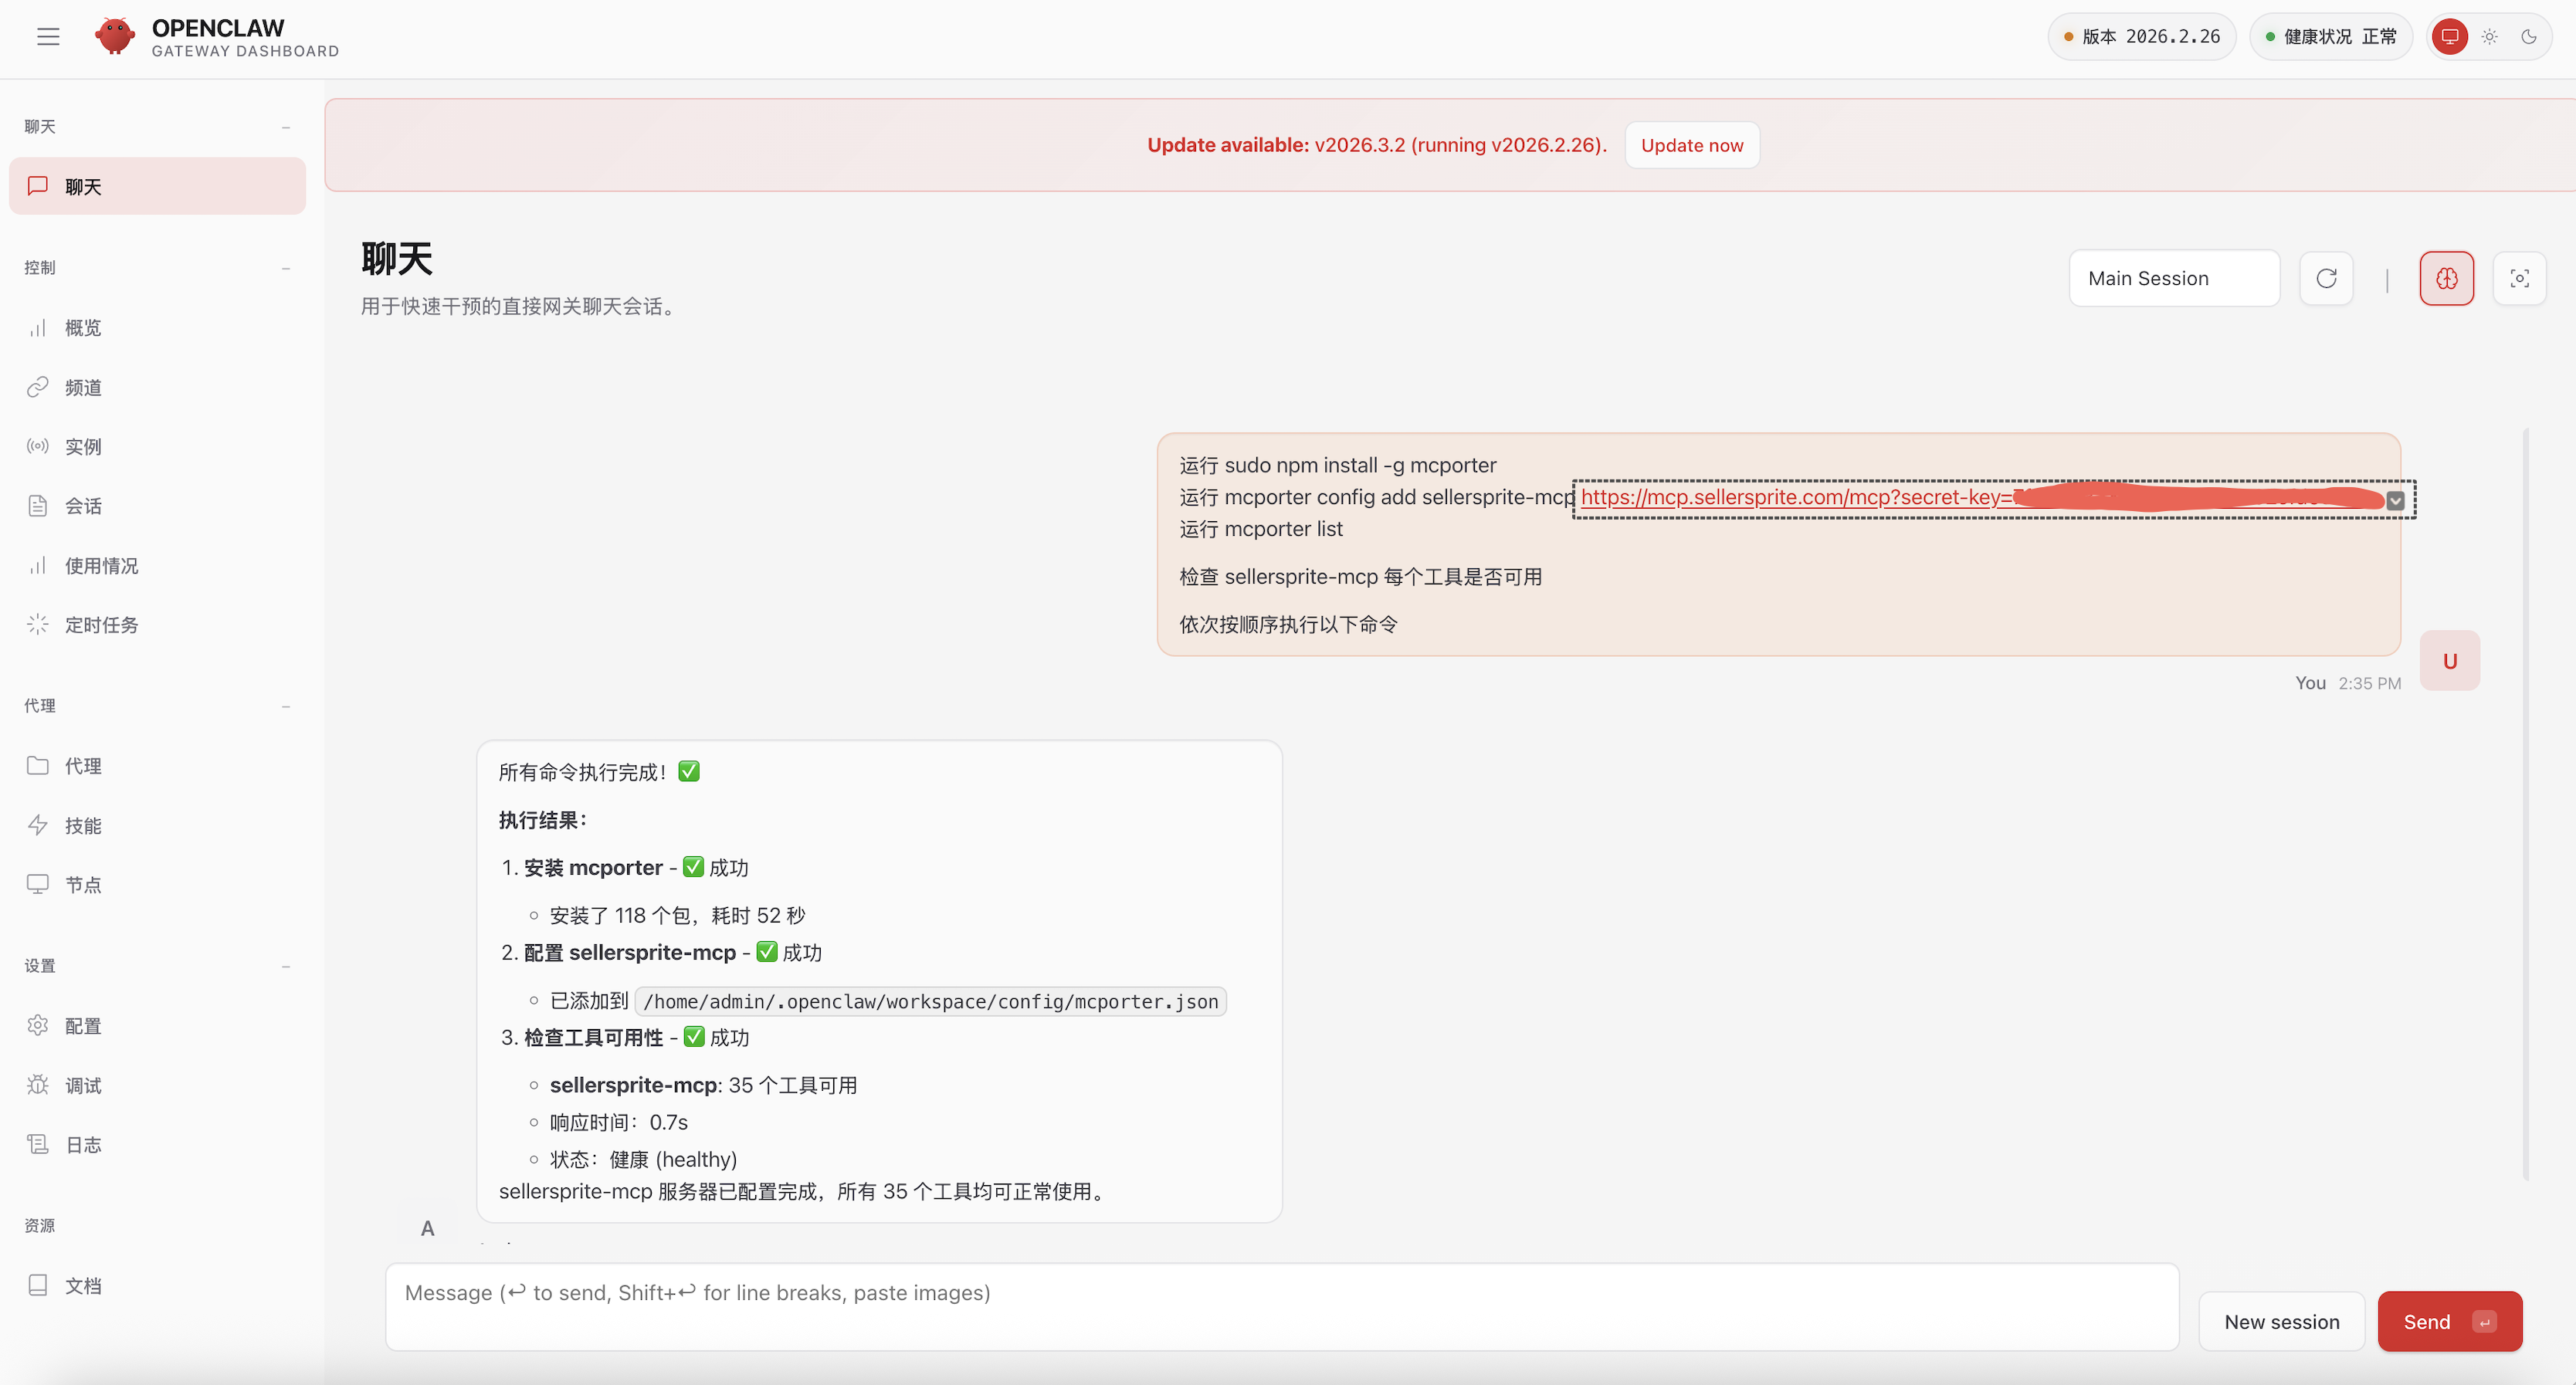Select 聊天 in the sidebar
Screen dimensions: 2576x1385
click(157, 186)
